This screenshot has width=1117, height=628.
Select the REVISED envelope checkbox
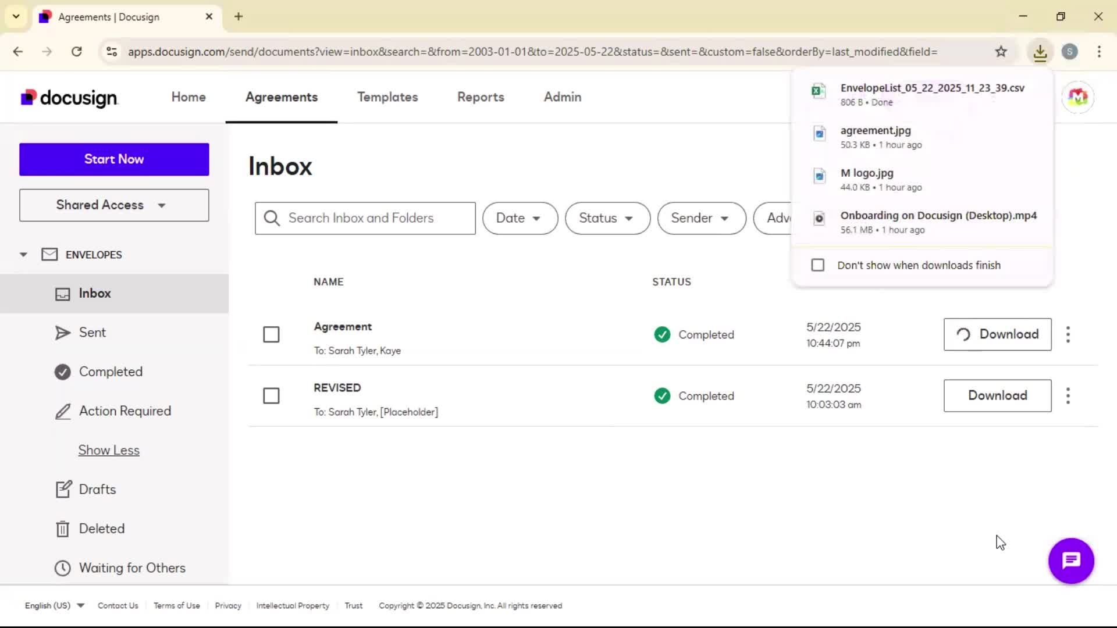point(271,396)
